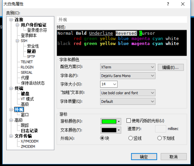
Task: Click the 编辑(E)... button
Action: 171,67
